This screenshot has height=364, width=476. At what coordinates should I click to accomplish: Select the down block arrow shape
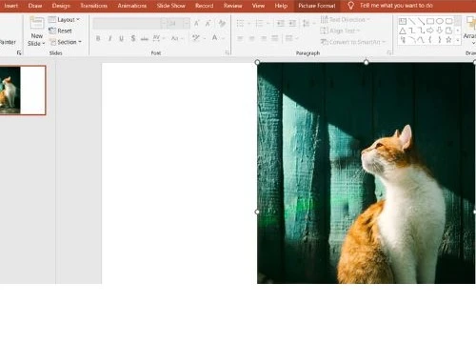point(440,30)
